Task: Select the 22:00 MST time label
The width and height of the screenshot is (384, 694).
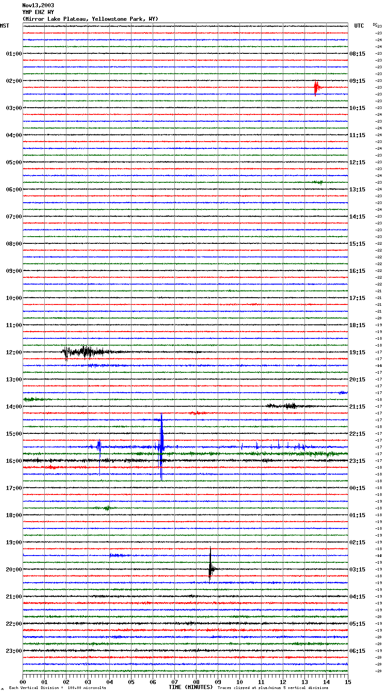Action: [x=14, y=624]
